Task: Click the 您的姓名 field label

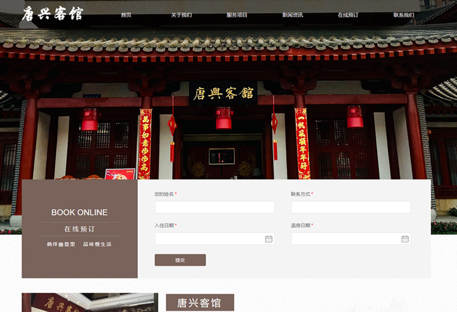Action: pyautogui.click(x=164, y=194)
